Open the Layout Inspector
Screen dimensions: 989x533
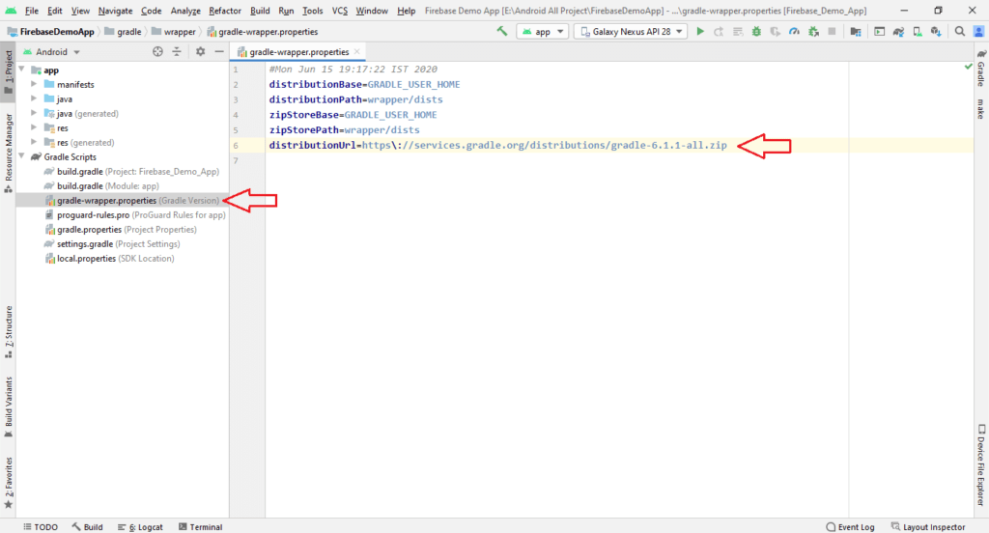click(928, 526)
